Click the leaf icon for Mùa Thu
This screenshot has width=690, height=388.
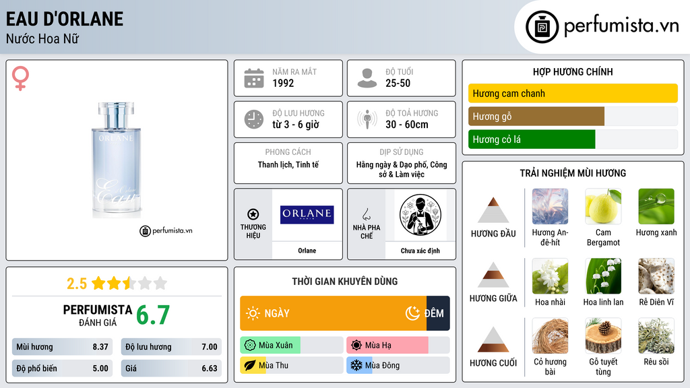pos(250,365)
